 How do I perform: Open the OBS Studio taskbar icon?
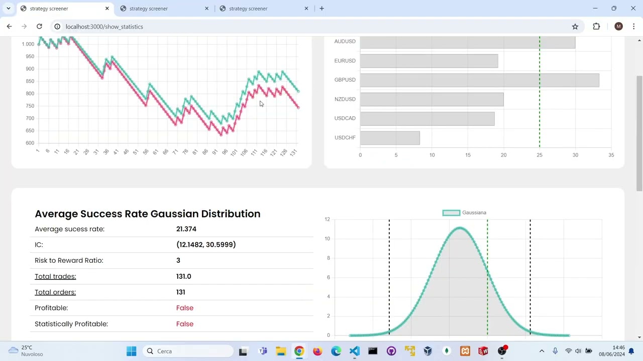[502, 351]
